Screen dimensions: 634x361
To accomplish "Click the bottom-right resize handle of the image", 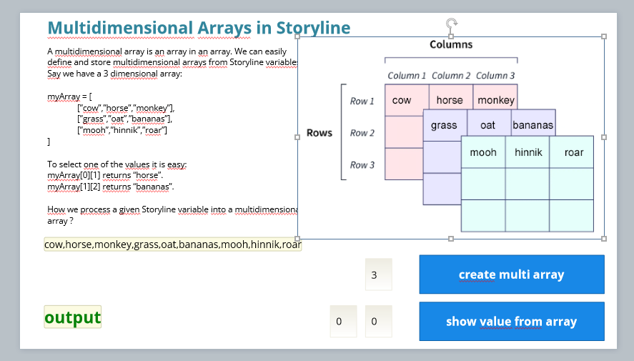I will click(604, 238).
